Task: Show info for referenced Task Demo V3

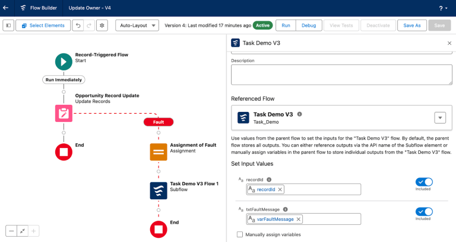Action: 299,114
